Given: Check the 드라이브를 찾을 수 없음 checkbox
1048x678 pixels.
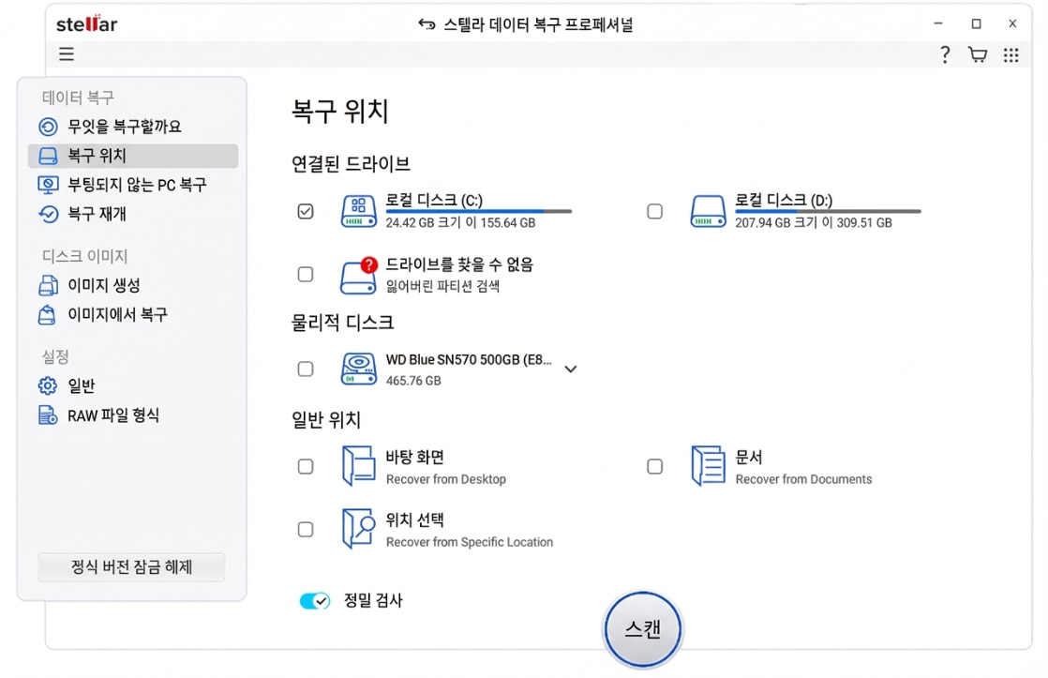Looking at the screenshot, I should (306, 275).
